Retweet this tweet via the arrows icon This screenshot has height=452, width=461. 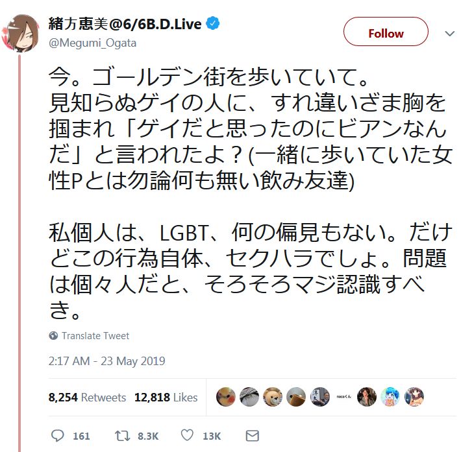(x=119, y=436)
